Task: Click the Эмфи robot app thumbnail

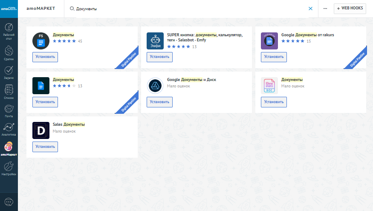Action: click(x=155, y=41)
